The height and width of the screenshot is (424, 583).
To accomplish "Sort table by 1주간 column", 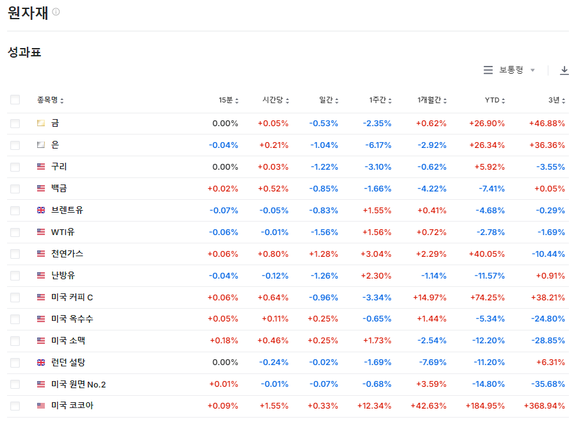I will point(380,100).
